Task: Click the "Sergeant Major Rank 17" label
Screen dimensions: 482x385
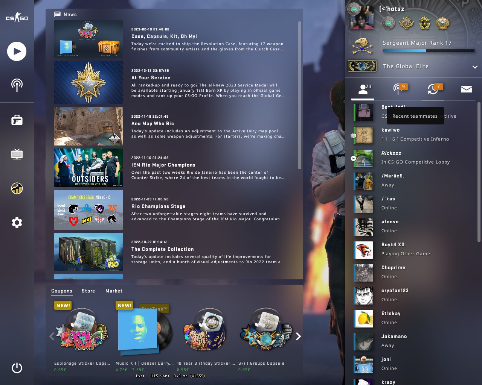Action: coord(417,43)
